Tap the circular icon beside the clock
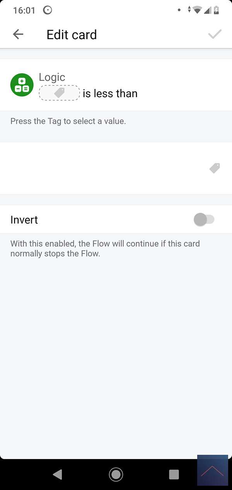This screenshot has height=490, width=232. click(48, 10)
